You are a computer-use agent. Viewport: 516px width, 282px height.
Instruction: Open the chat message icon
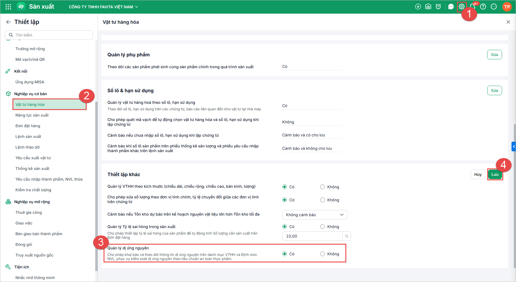click(x=451, y=7)
